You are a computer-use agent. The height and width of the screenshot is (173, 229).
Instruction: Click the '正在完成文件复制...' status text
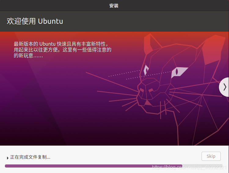[30, 157]
